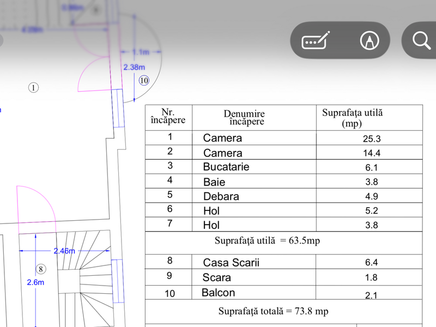Click the 2.38m dimension label
Screen dimensions: 436x327
click(134, 67)
